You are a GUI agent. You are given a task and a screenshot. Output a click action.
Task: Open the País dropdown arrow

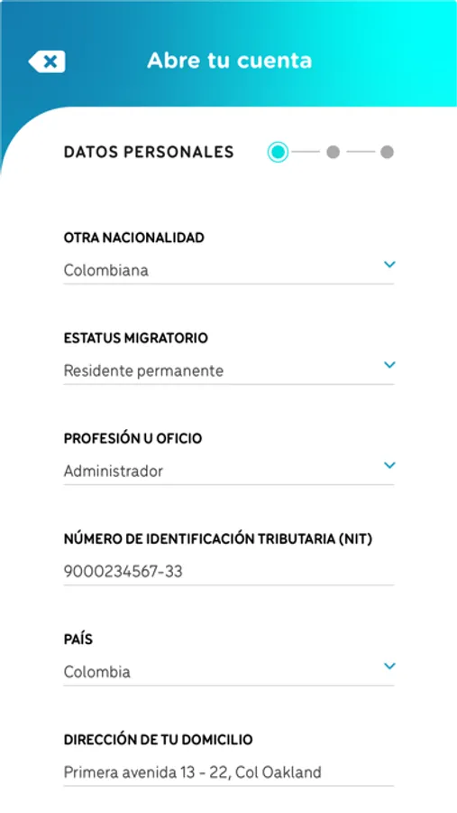389,667
